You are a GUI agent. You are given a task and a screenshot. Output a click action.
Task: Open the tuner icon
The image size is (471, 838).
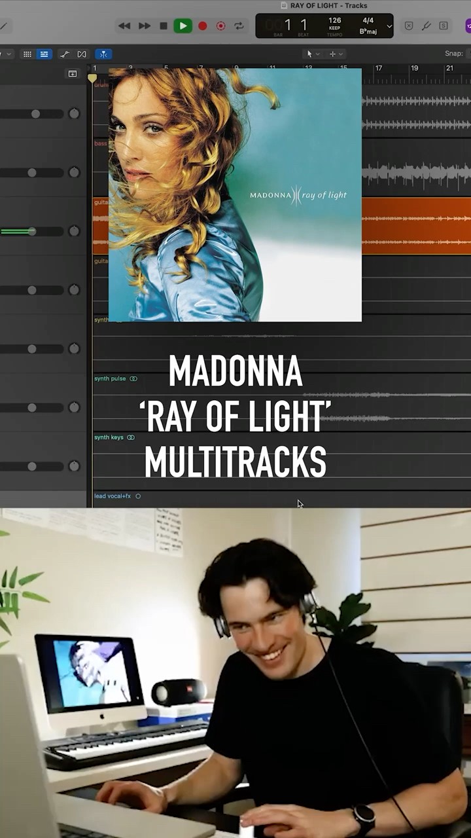pyautogui.click(x=426, y=26)
